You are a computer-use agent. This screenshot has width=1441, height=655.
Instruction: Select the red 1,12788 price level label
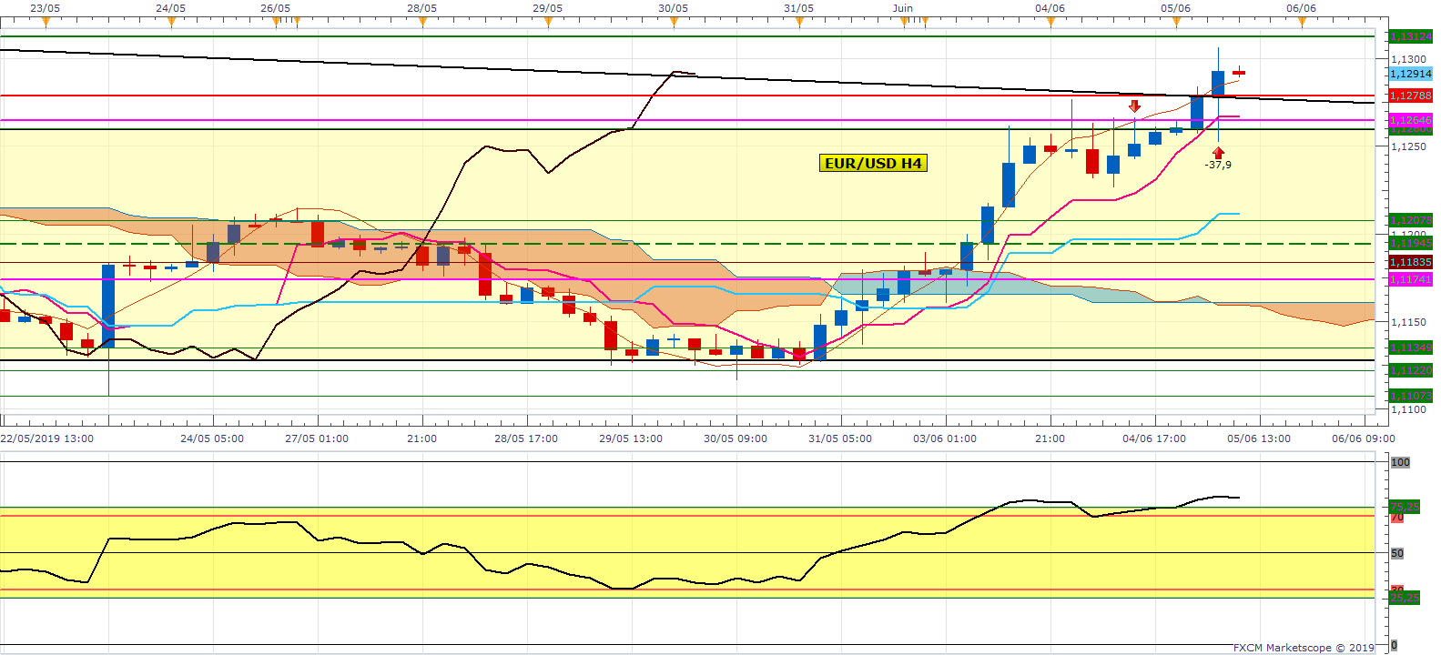[1411, 96]
